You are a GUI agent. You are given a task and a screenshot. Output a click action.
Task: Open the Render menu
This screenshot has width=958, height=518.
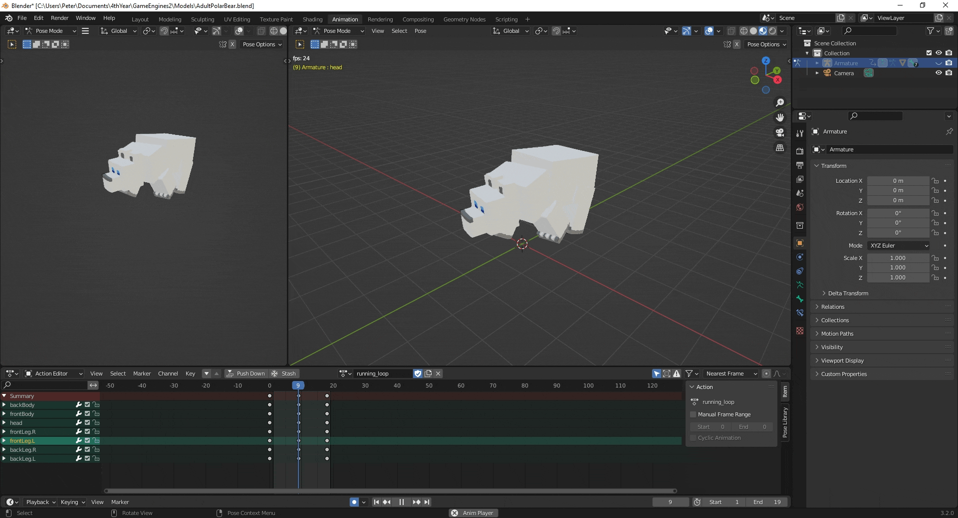[59, 18]
